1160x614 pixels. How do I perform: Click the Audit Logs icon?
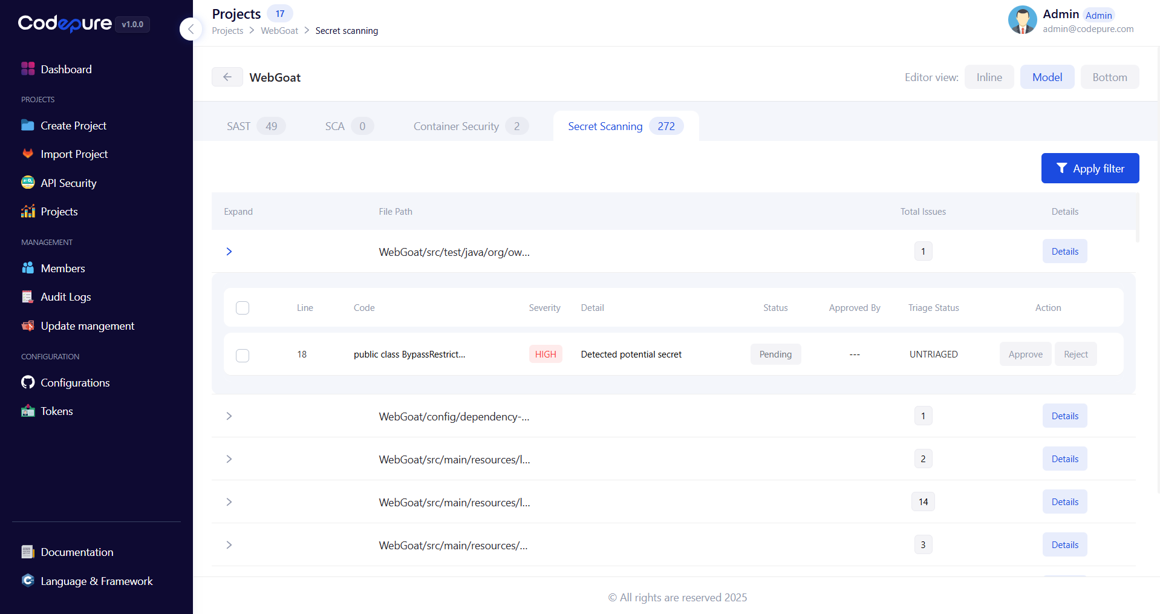(x=28, y=296)
